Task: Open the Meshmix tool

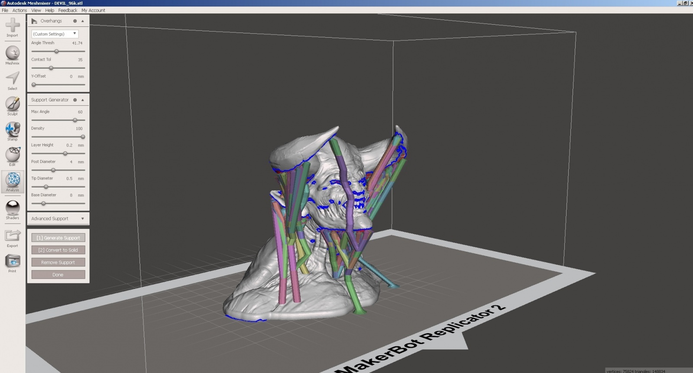Action: tap(12, 55)
